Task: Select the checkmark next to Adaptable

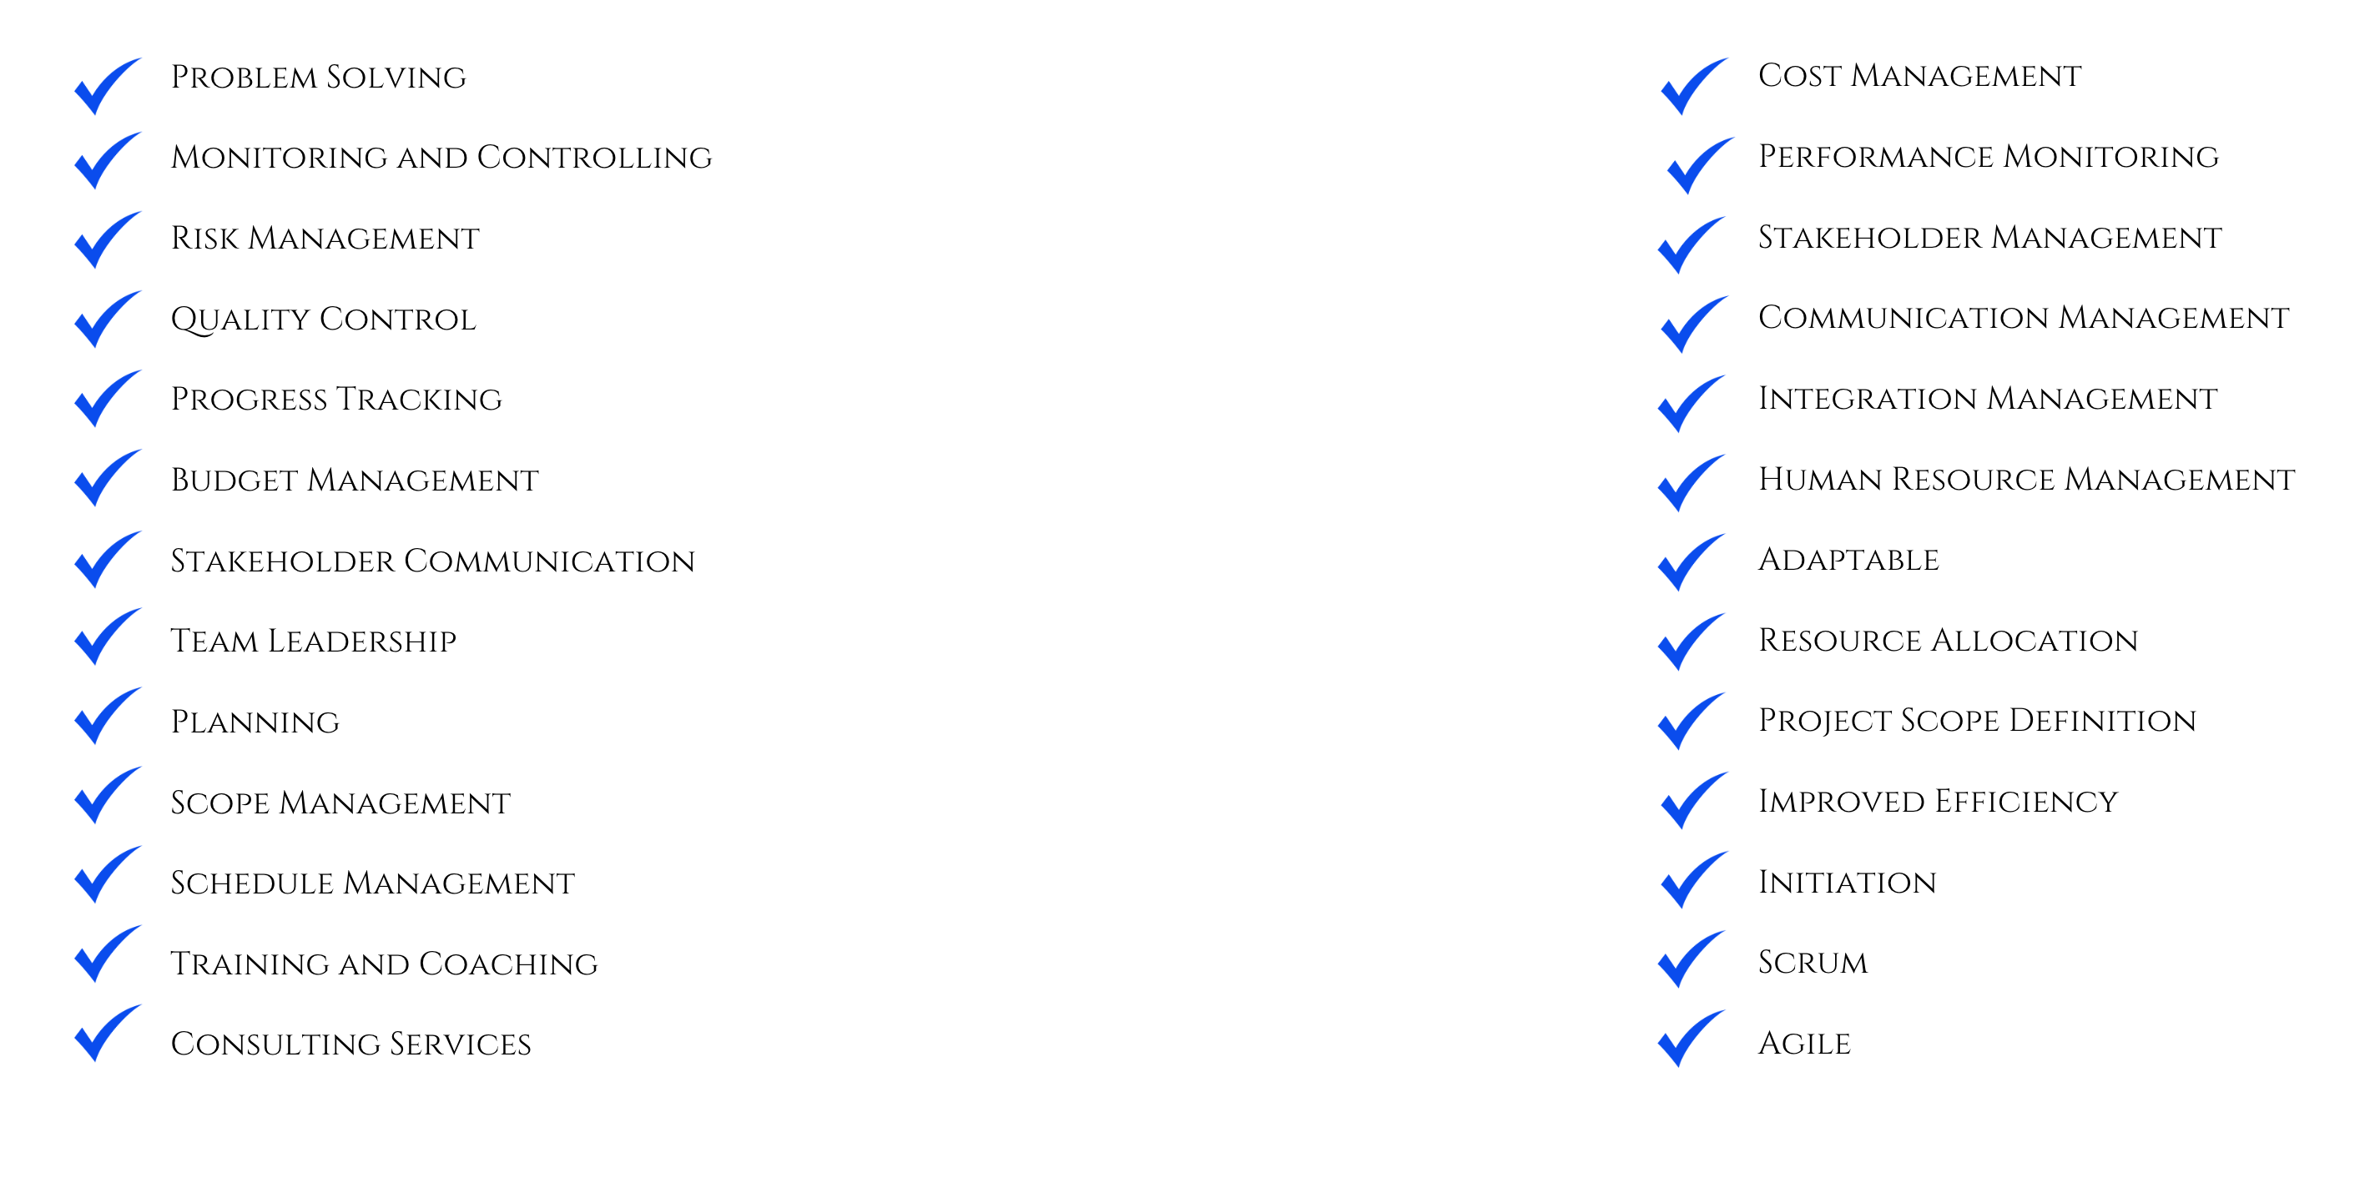Action: click(x=1689, y=561)
